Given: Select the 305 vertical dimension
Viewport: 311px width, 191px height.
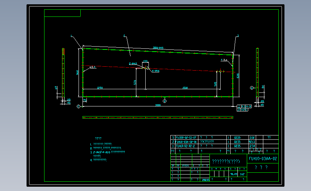Looking at the screenshot, I should click(x=215, y=84).
